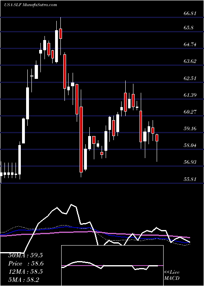
Task: Select the 58.04 price level label
Action: tap(190, 145)
